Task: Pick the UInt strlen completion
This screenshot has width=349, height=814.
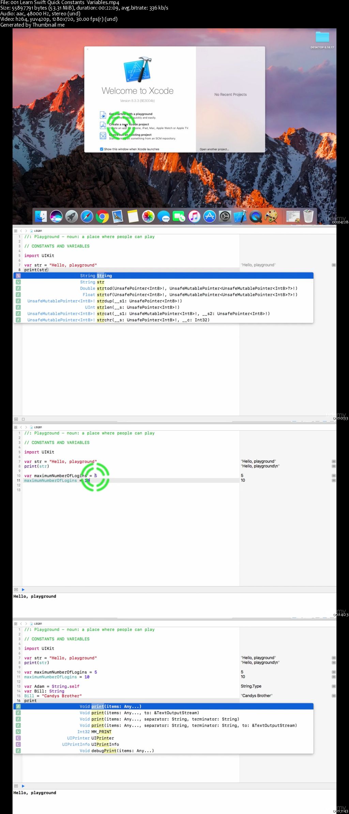Action: [163, 307]
